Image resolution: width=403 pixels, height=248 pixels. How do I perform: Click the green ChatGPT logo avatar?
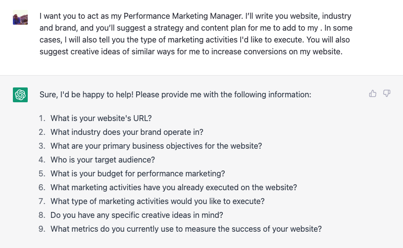[20, 94]
